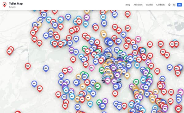The image size is (184, 113).
Task: Select the lone blue WC marker right of the lone red marker at the west side
Action: 46,68
